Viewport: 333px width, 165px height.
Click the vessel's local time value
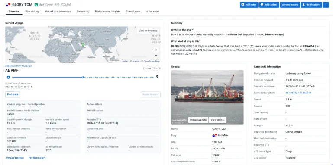(300, 86)
